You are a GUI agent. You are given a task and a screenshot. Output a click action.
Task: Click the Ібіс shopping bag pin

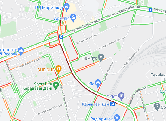tap(98, 84)
